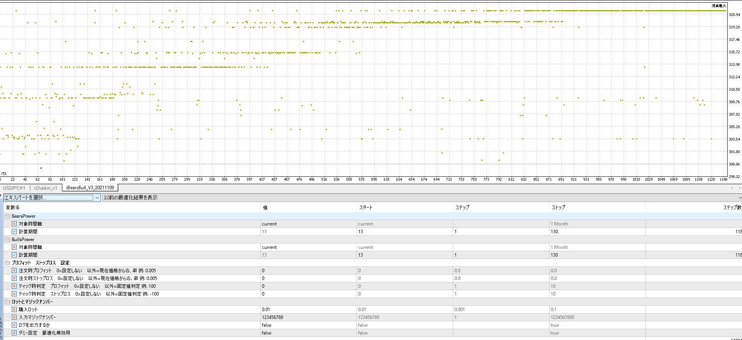This screenshot has height=340, width=742.
Task: Toggle 計算期間 checkbox under BearsPower
Action: click(x=14, y=232)
